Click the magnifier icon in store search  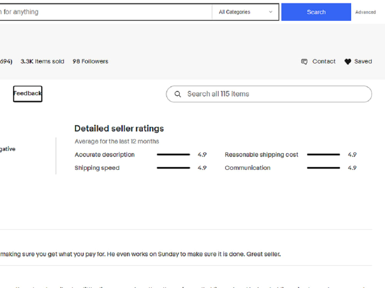177,94
